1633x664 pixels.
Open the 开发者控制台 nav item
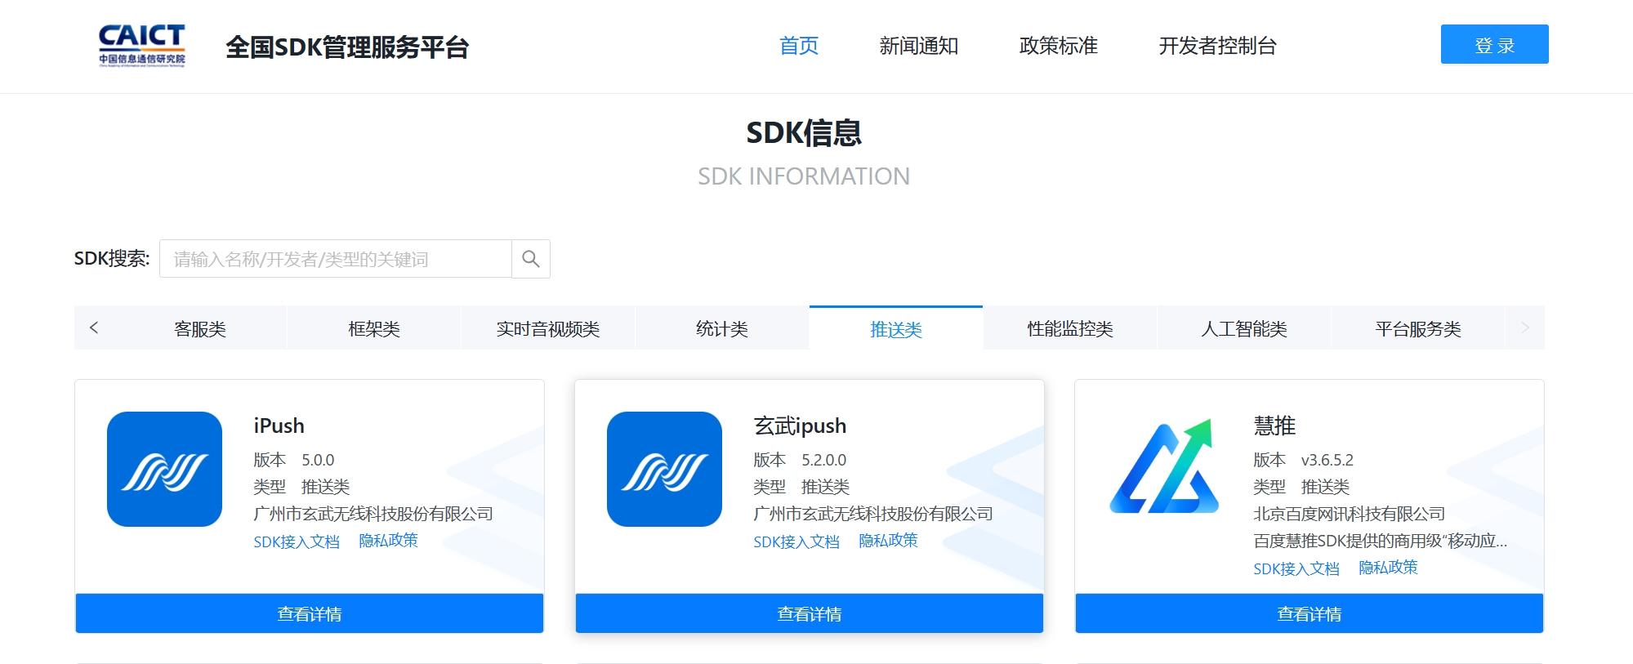click(x=1217, y=46)
